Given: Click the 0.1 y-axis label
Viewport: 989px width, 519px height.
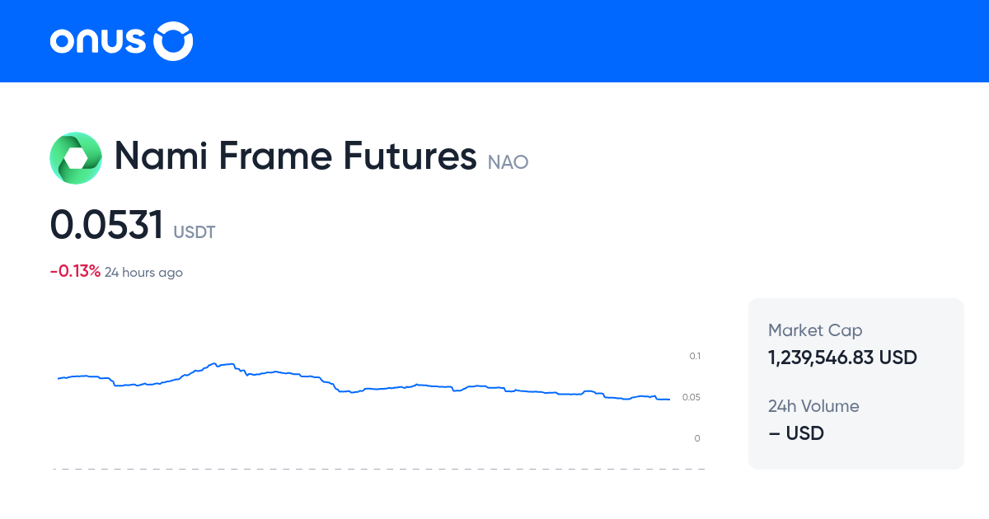Looking at the screenshot, I should (x=695, y=356).
